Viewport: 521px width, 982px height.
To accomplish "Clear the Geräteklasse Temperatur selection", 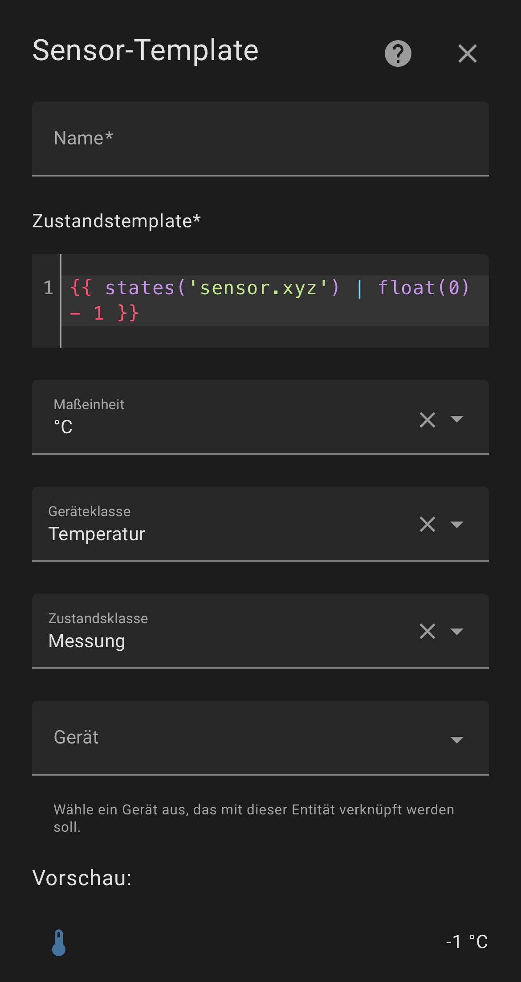I will [x=427, y=524].
